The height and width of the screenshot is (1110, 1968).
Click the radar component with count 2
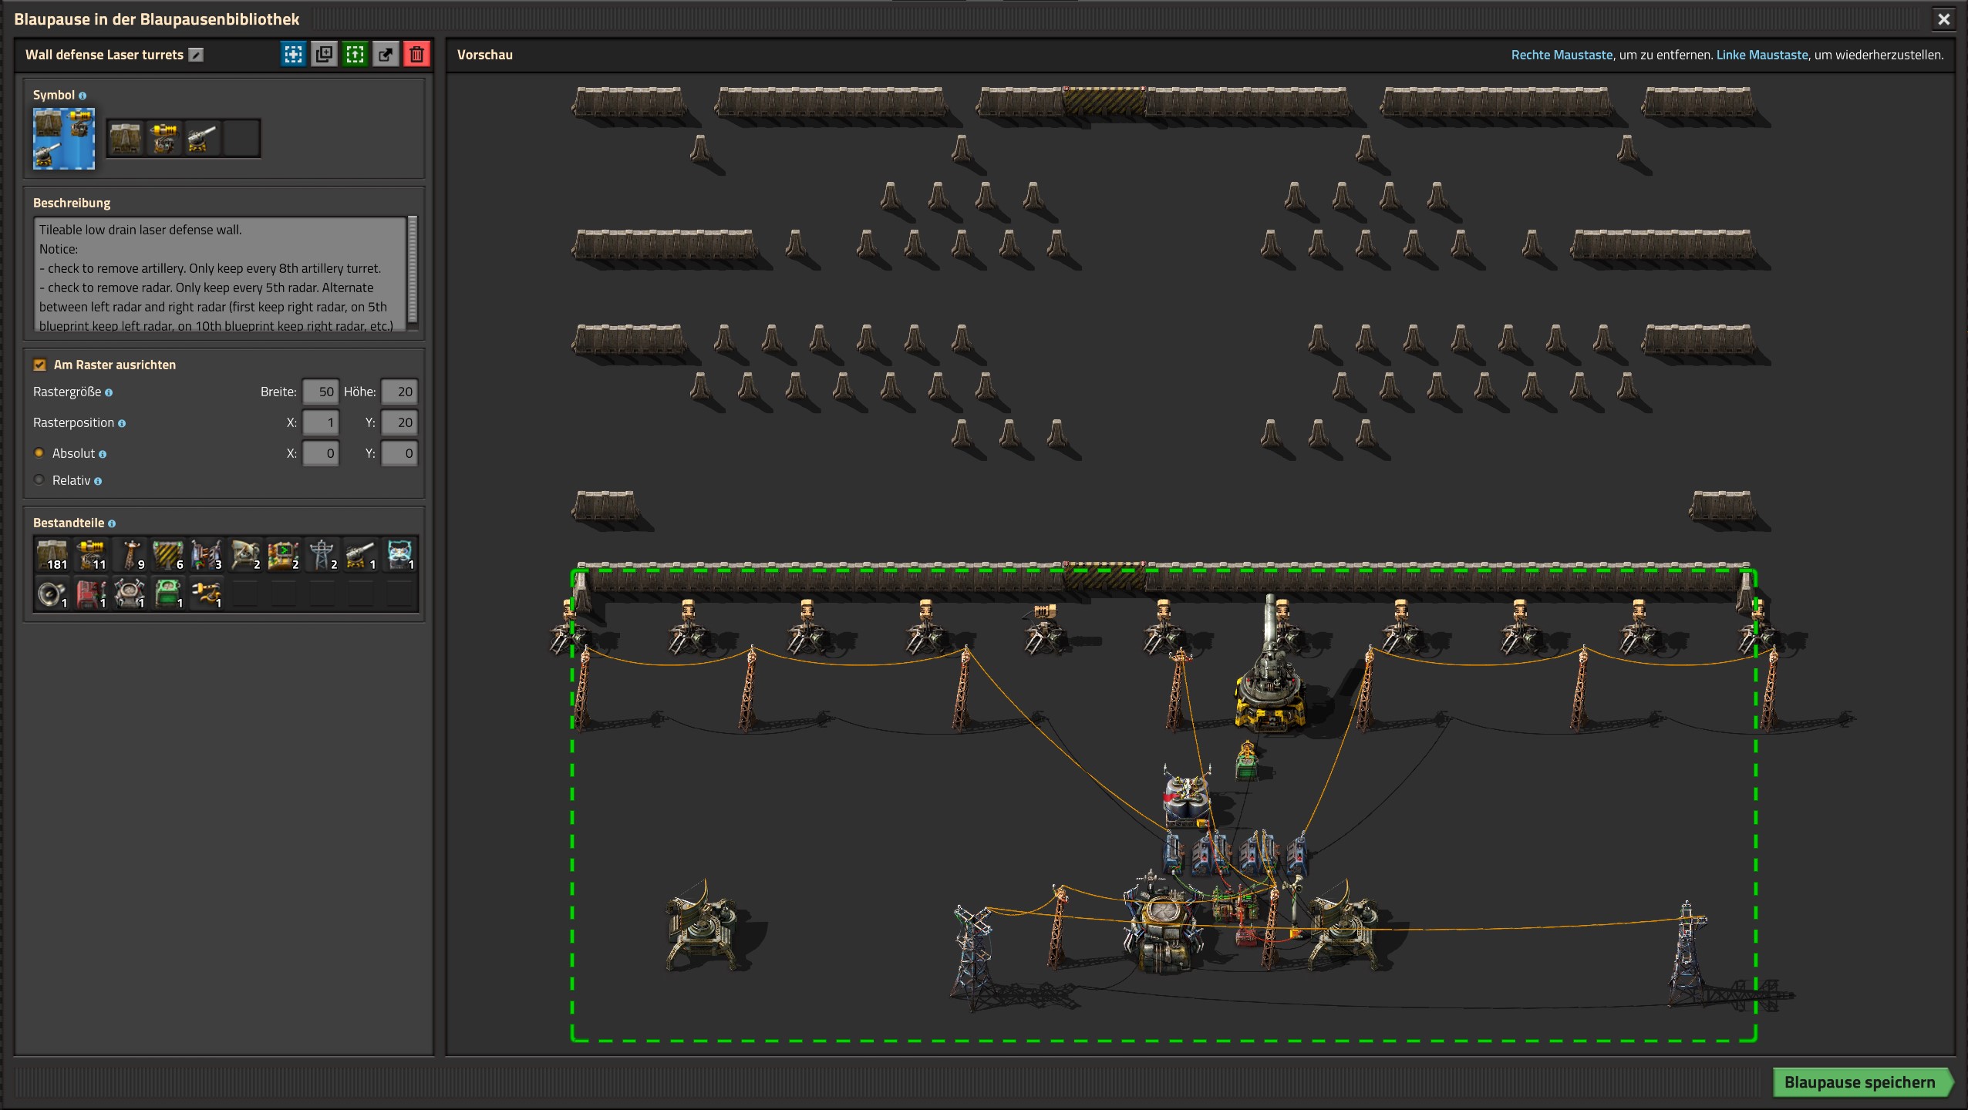coord(245,555)
